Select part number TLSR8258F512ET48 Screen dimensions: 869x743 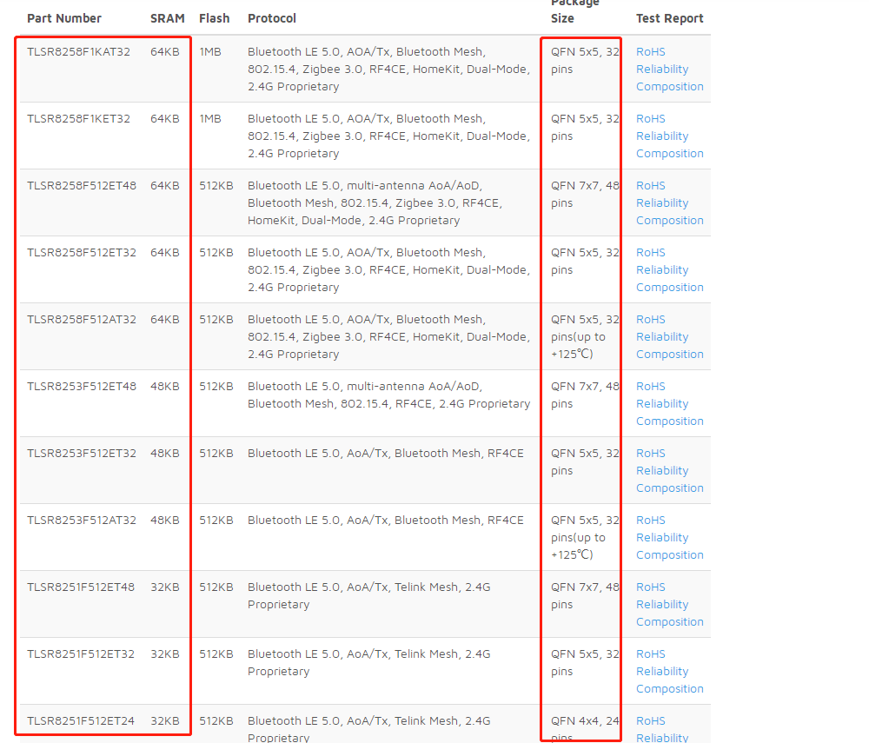coord(82,186)
